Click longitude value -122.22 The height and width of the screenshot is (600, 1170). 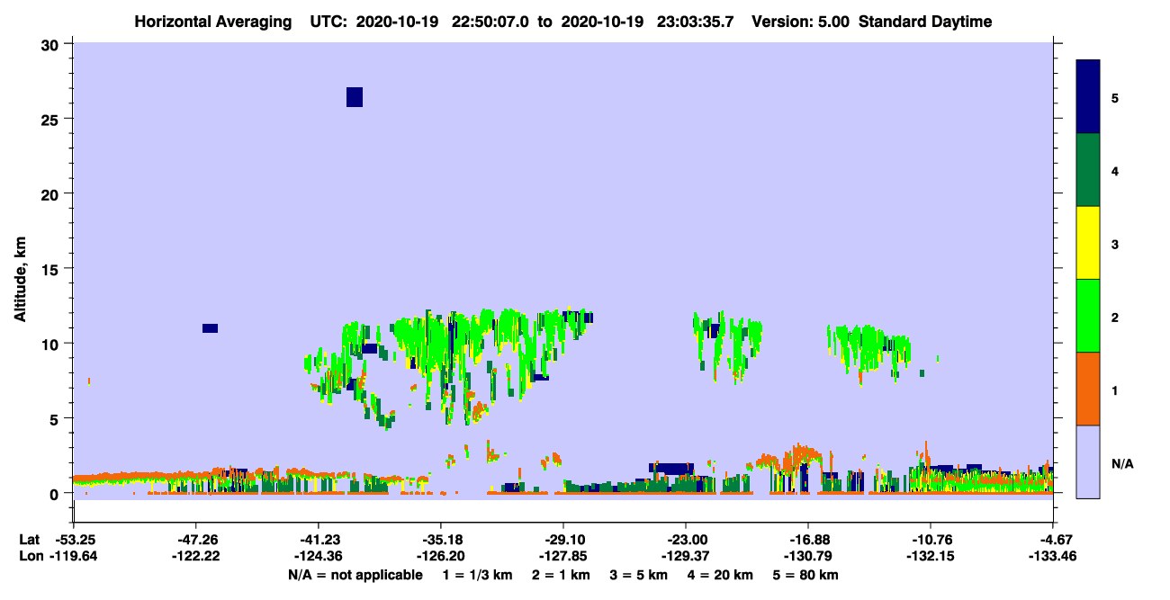[196, 557]
